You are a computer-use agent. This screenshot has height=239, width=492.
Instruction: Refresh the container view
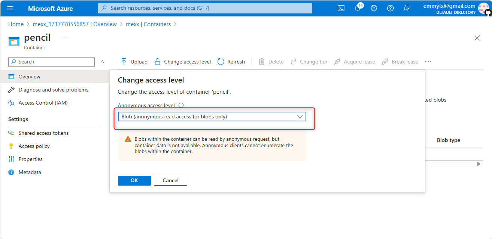tap(231, 62)
